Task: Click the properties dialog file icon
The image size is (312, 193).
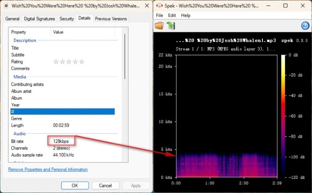Action: tap(6, 6)
